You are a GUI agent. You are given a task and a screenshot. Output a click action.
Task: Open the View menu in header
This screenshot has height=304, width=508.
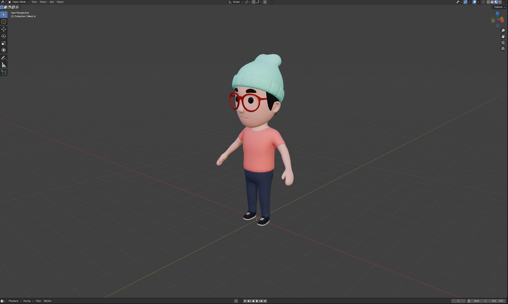[34, 2]
